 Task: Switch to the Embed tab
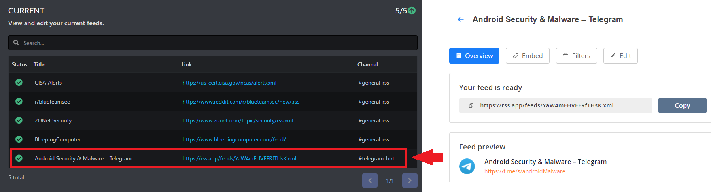pyautogui.click(x=528, y=56)
